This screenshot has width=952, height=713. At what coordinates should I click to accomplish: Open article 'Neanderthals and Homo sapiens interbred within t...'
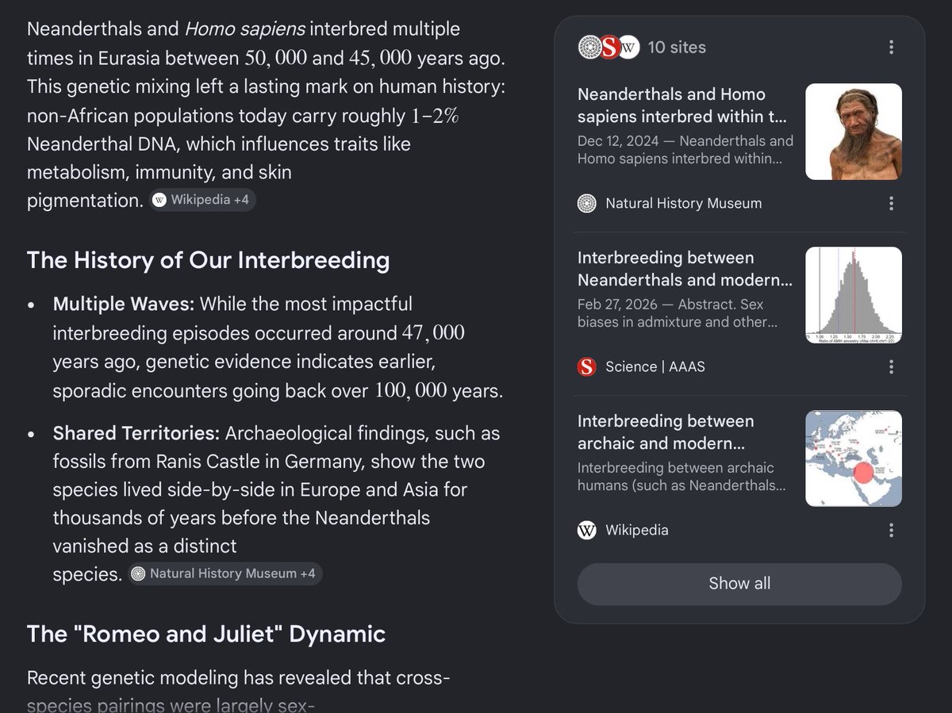684,105
